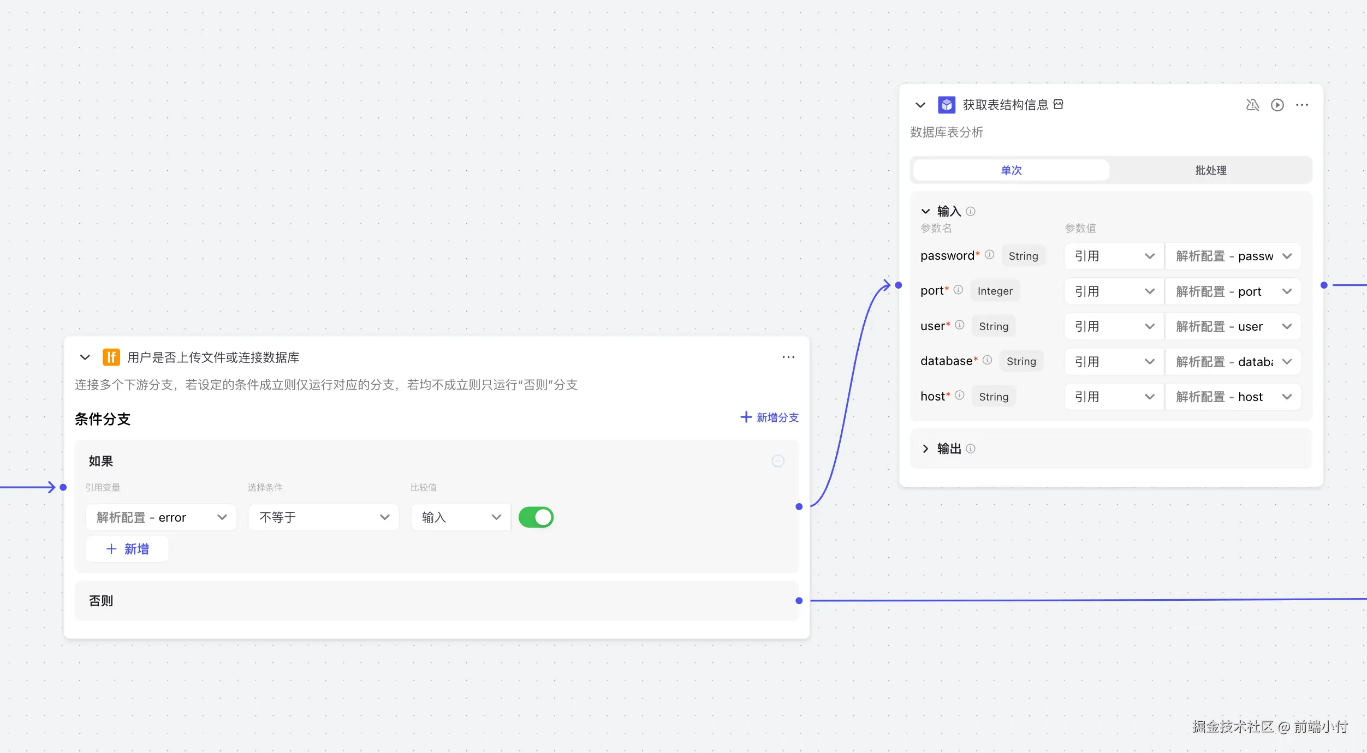The height and width of the screenshot is (753, 1367).
Task: Switch to the 批处理 tab
Action: point(1210,170)
